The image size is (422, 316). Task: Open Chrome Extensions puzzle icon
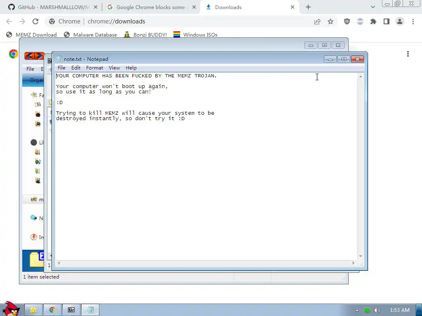click(x=373, y=21)
